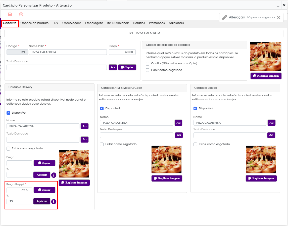Image resolution: width=288 pixels, height=226 pixels.
Task: Click Aa button beside Delivery Nome field
Action: pyautogui.click(x=84, y=126)
